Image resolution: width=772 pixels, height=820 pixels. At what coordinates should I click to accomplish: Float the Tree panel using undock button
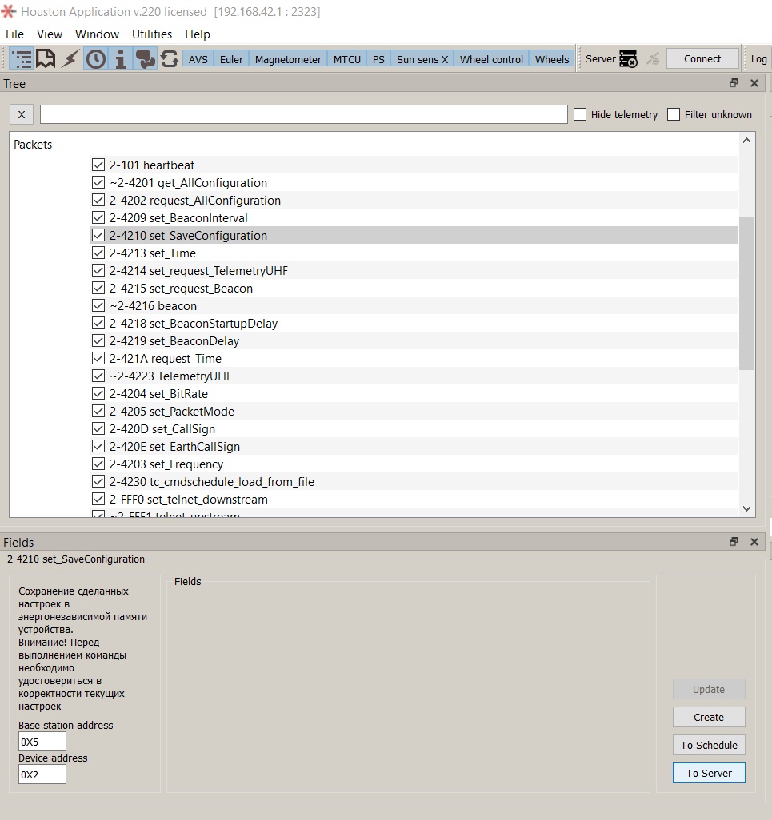pos(734,83)
